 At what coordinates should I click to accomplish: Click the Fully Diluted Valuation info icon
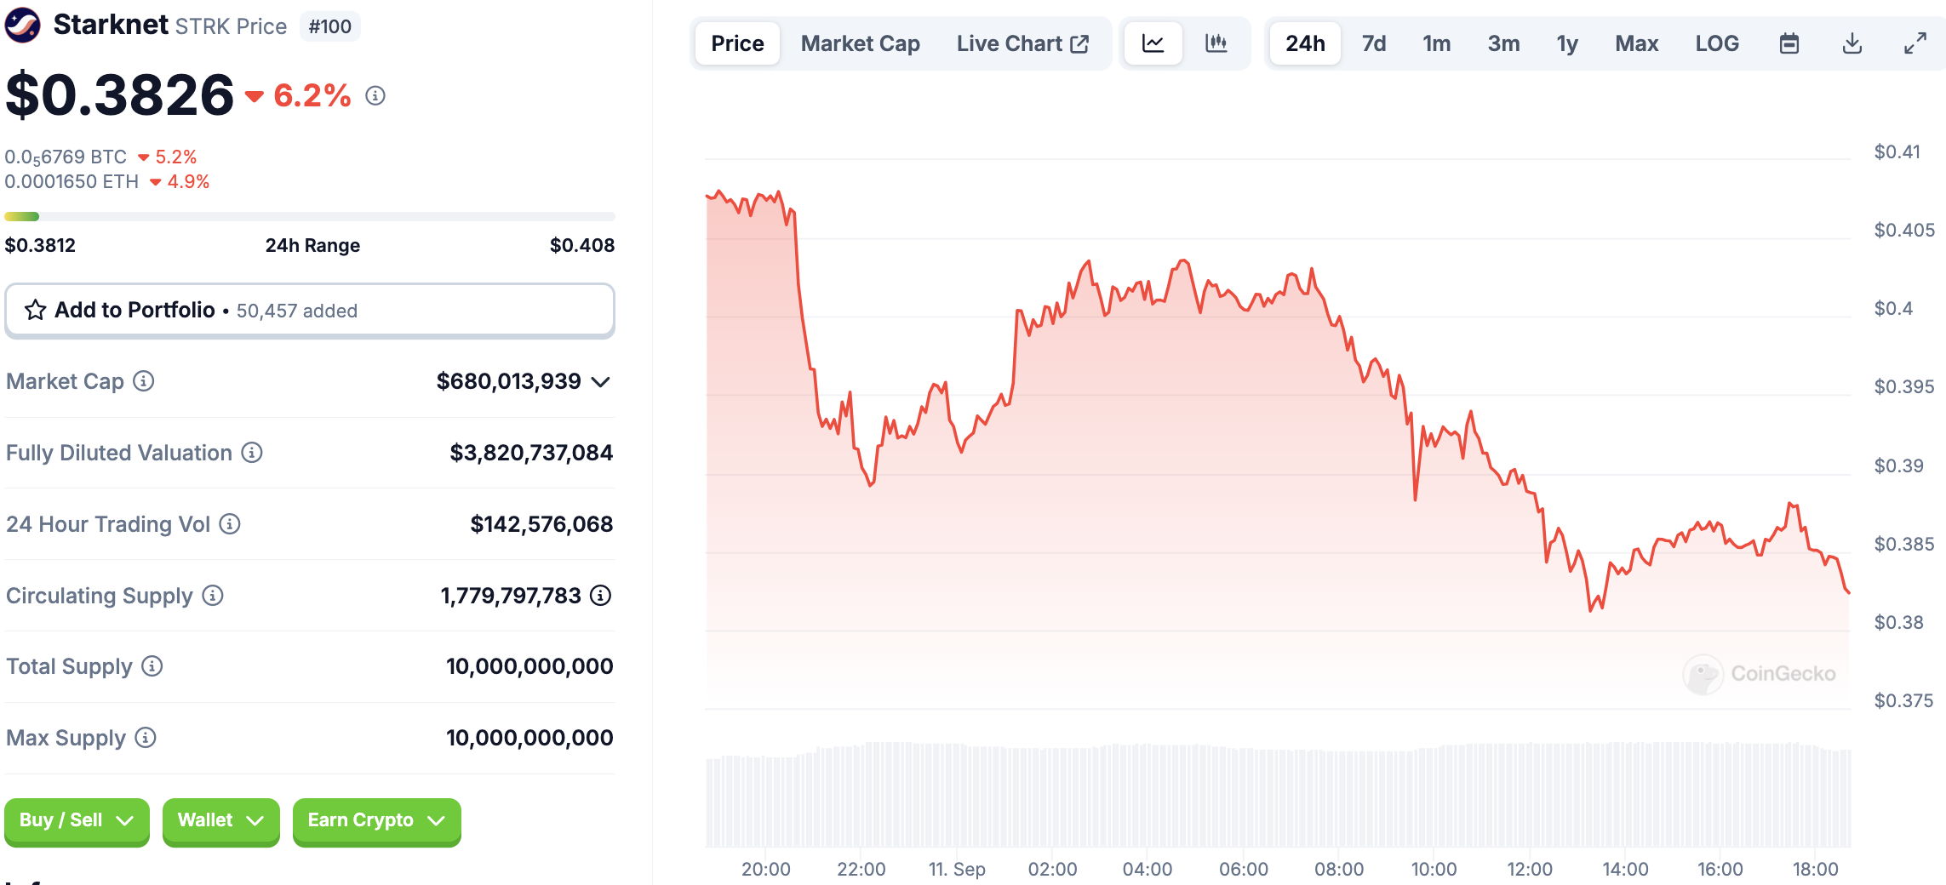coord(252,453)
